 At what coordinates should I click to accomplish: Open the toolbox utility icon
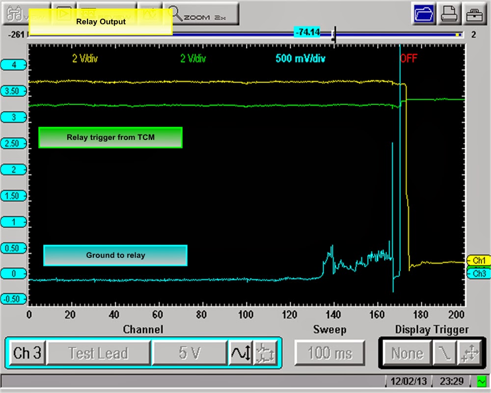coord(475,13)
